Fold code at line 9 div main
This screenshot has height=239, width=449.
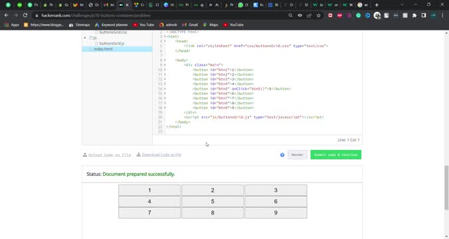click(165, 65)
